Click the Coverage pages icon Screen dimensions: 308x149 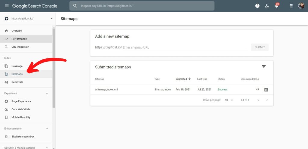pos(6,66)
